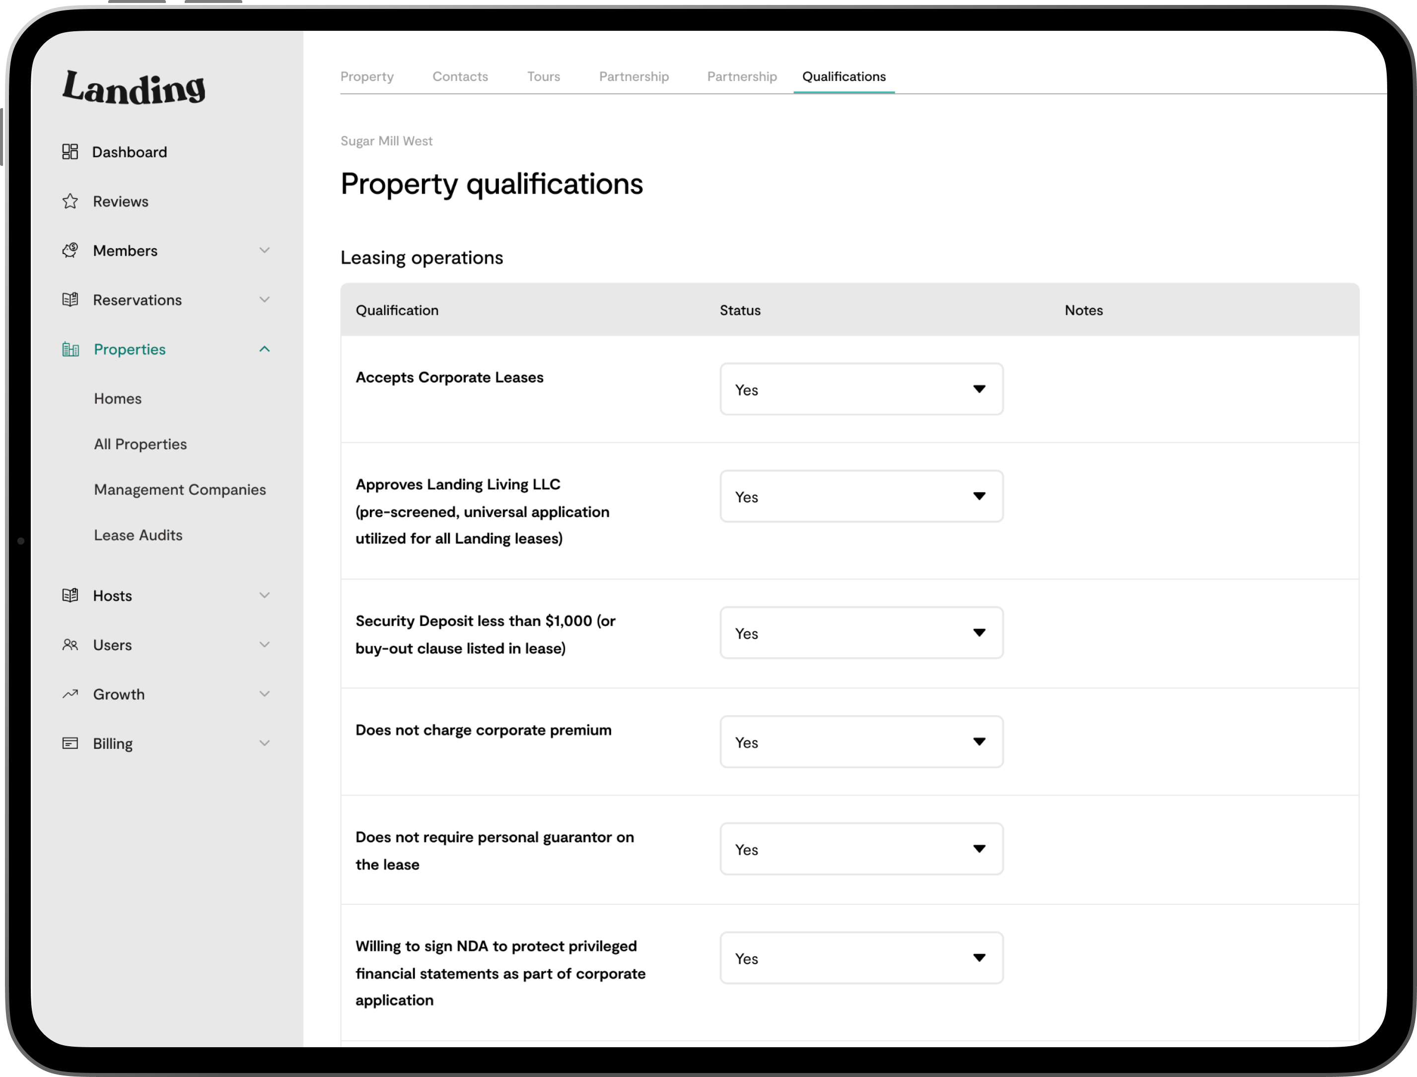Switch to the Tours tab
Image resolution: width=1417 pixels, height=1077 pixels.
coord(543,76)
